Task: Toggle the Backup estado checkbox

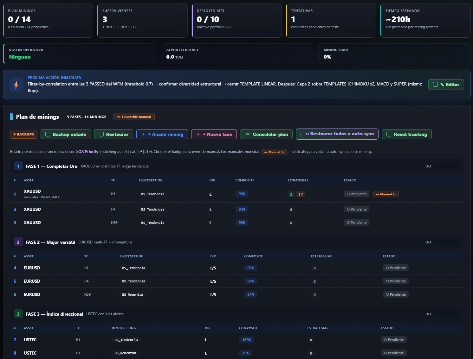Action: [48, 134]
